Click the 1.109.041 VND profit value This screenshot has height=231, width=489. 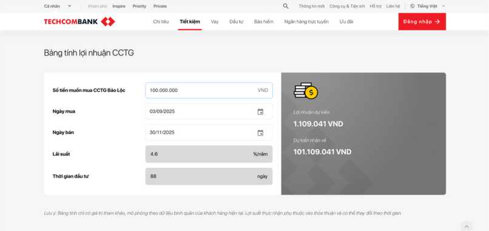318,124
